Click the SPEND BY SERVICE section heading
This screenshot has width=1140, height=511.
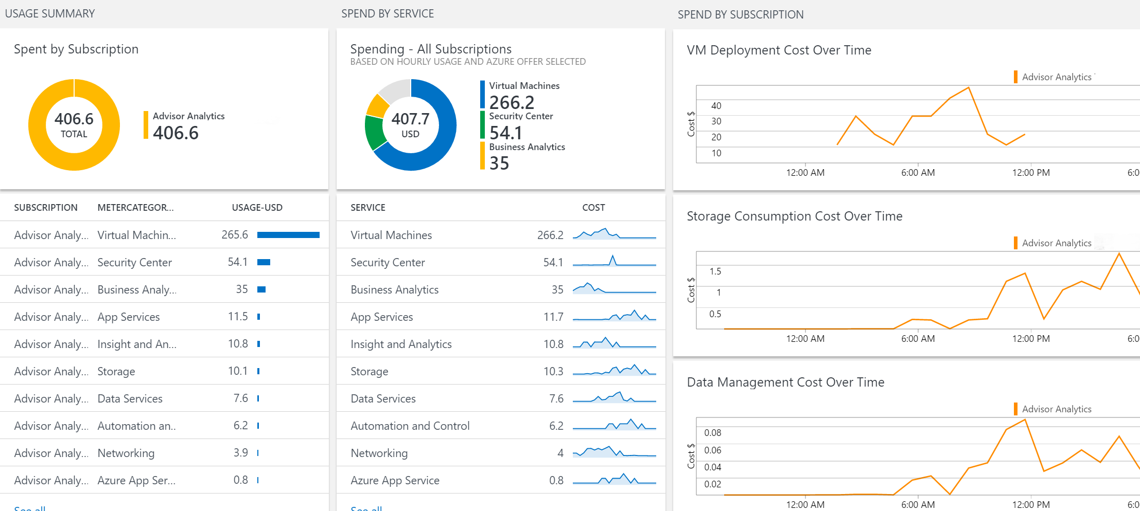pyautogui.click(x=388, y=13)
